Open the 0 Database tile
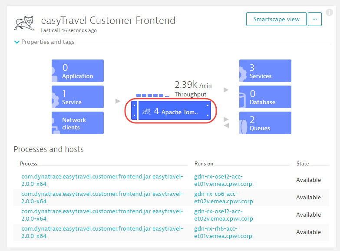 coord(265,97)
